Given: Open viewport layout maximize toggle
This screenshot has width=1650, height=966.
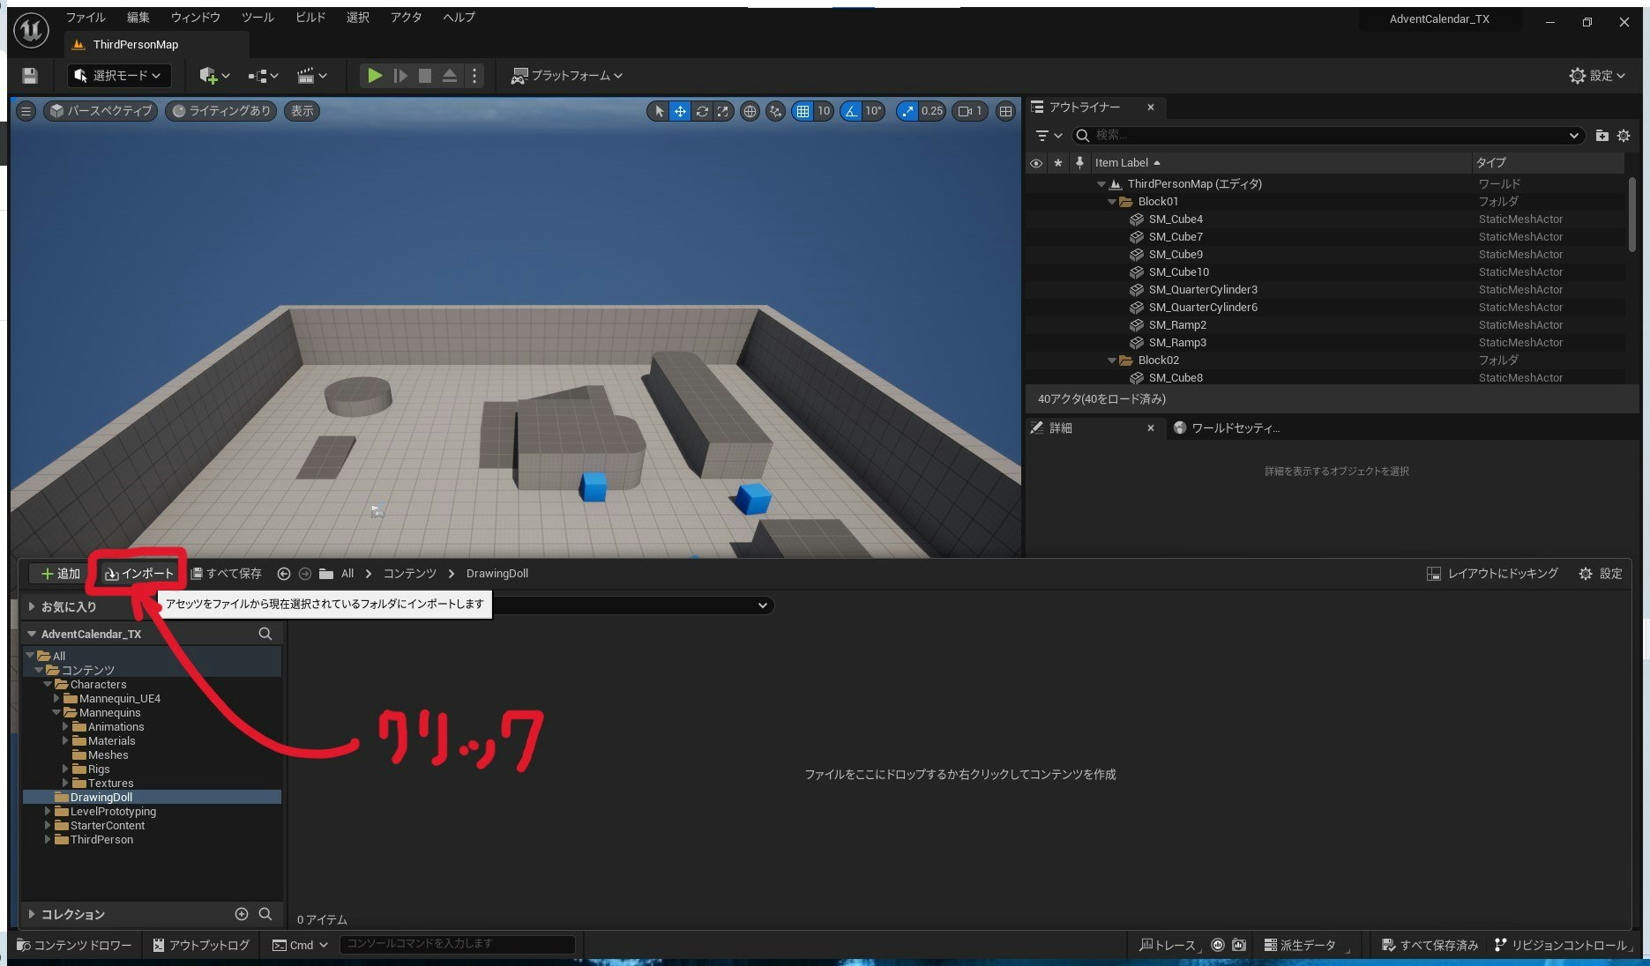Looking at the screenshot, I should pyautogui.click(x=1005, y=111).
